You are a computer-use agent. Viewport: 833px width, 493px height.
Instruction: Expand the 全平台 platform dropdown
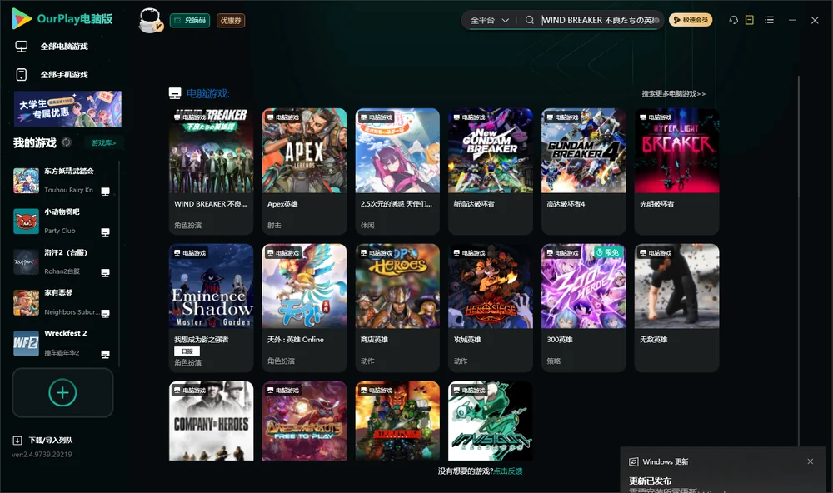[489, 20]
